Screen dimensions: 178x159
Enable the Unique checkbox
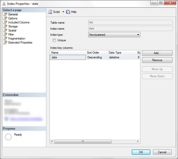pyautogui.click(x=54, y=40)
